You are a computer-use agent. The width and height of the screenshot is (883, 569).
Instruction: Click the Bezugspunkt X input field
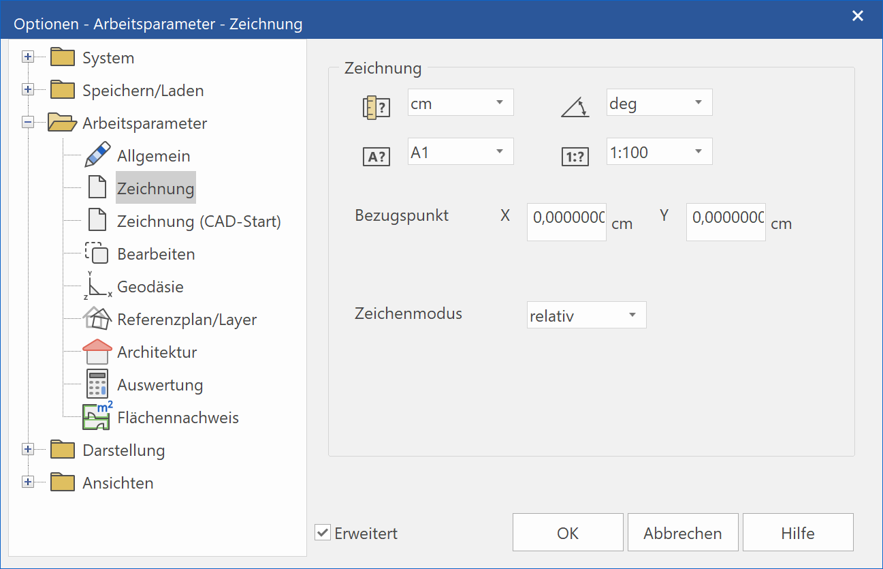coord(566,221)
